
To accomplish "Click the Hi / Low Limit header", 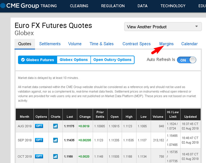I will click(x=173, y=114).
